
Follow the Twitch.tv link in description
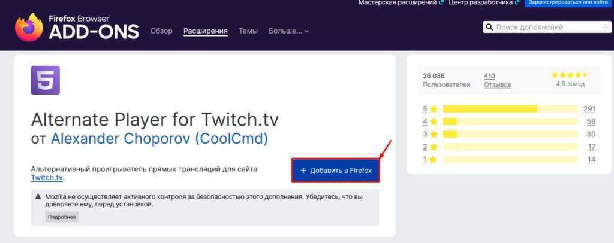(47, 178)
